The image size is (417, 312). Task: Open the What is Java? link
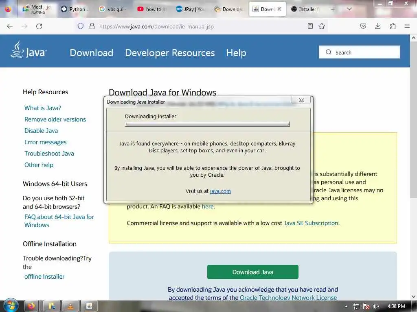pyautogui.click(x=42, y=108)
